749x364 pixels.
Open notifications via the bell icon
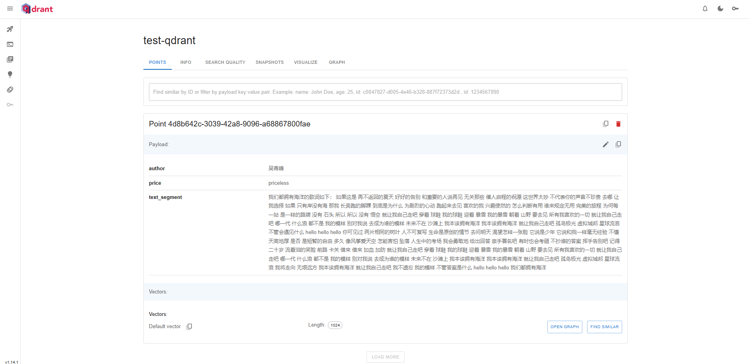point(705,8)
